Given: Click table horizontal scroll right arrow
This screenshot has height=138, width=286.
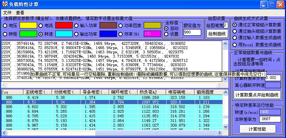Looking at the screenshot, I should (x=219, y=133).
